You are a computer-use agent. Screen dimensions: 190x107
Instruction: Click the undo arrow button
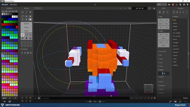click(159, 4)
